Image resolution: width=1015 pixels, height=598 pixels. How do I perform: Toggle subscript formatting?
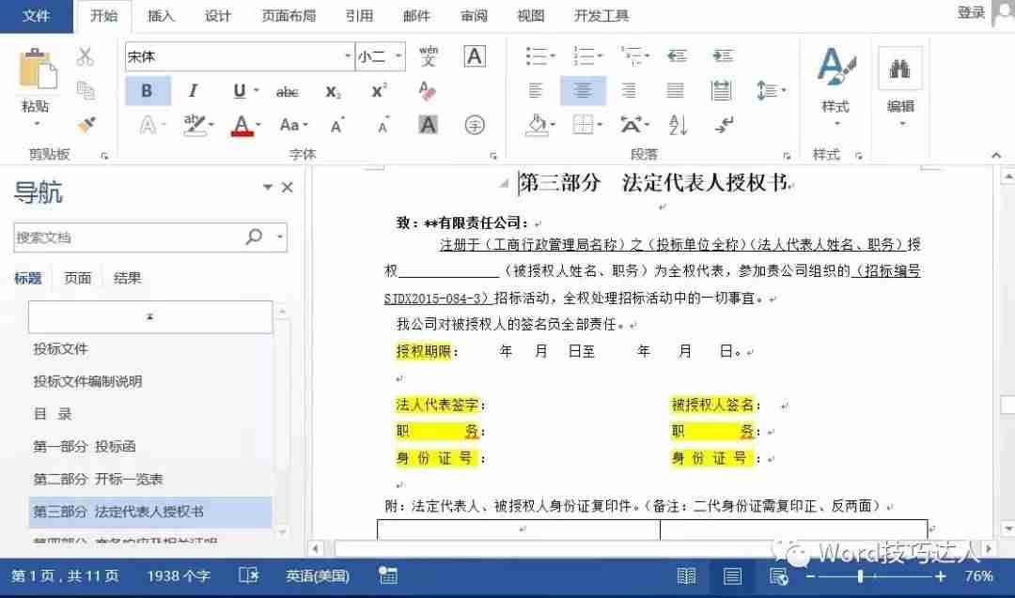333,92
